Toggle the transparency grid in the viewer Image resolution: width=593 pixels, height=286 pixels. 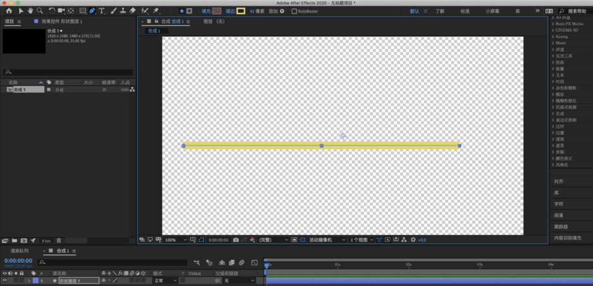[x=302, y=240]
